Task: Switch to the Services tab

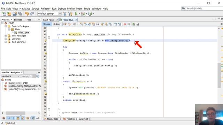Action: tap(18, 20)
